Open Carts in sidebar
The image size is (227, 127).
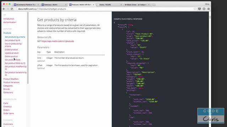coord(6,103)
